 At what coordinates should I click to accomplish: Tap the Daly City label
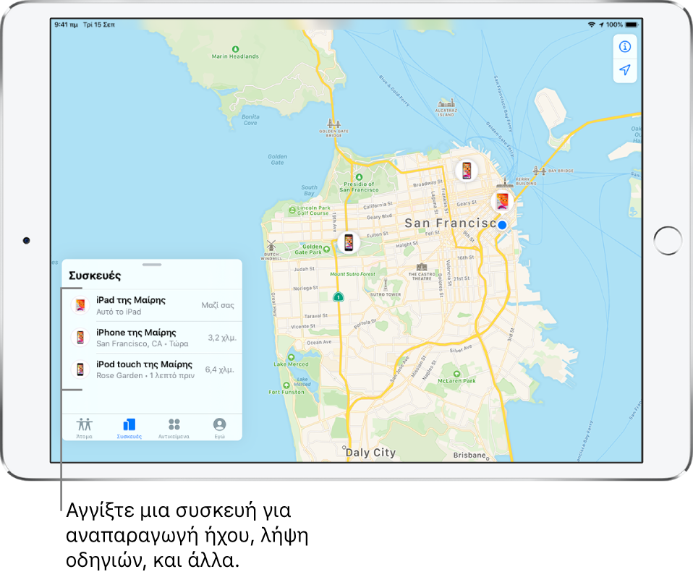point(370,453)
